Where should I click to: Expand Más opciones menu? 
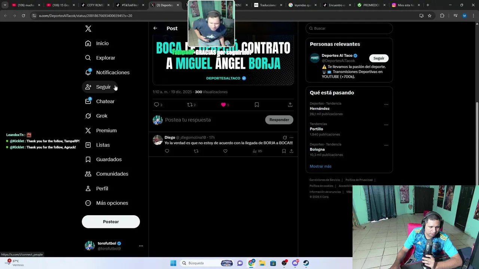107,203
